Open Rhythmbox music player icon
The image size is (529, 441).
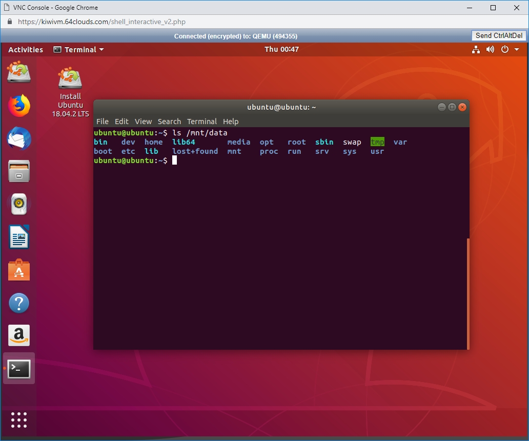19,204
